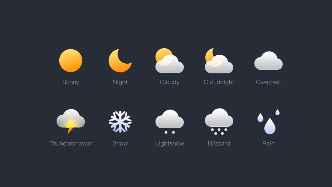
Task: Click the Rain water drops icon
Action: point(269,122)
